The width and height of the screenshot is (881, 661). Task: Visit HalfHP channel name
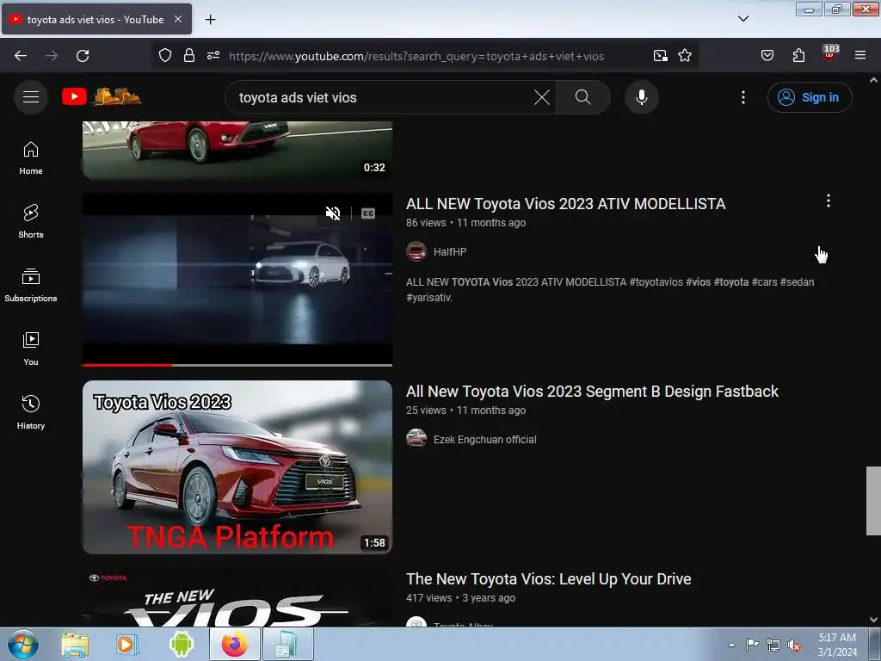[450, 252]
